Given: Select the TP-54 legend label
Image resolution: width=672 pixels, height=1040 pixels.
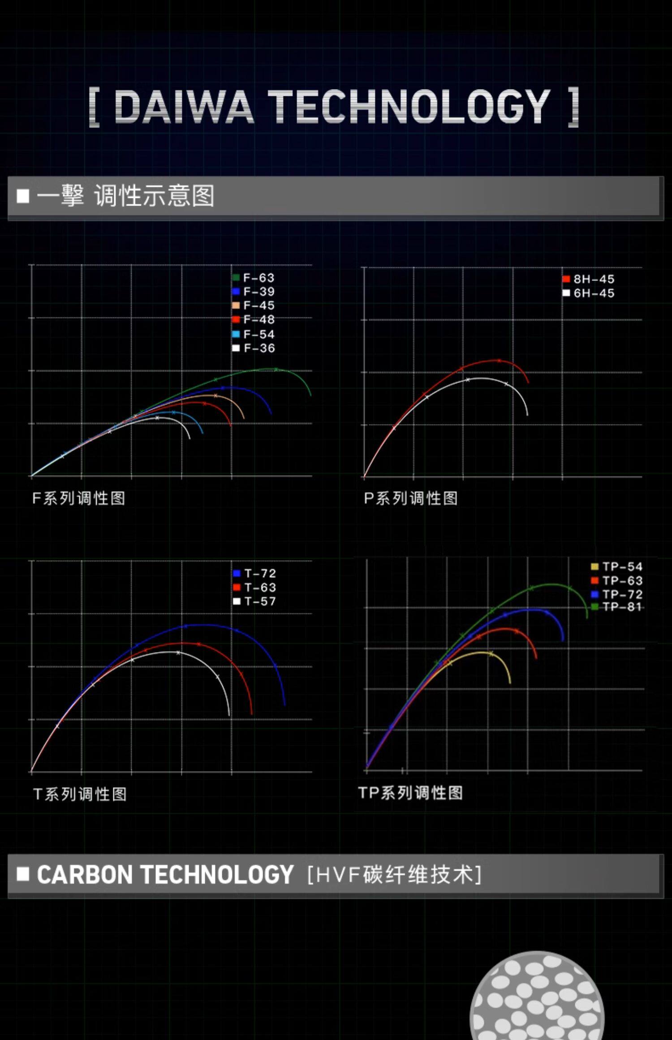Looking at the screenshot, I should pos(622,567).
